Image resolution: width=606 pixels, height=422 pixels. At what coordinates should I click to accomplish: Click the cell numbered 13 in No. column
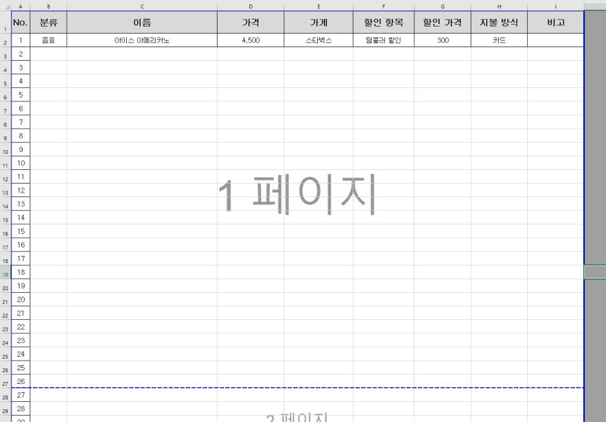[21, 204]
